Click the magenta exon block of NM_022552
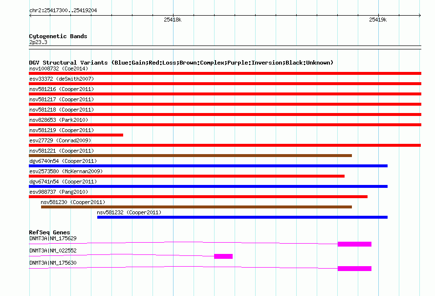The height and width of the screenshot is (296, 435). pos(223,256)
